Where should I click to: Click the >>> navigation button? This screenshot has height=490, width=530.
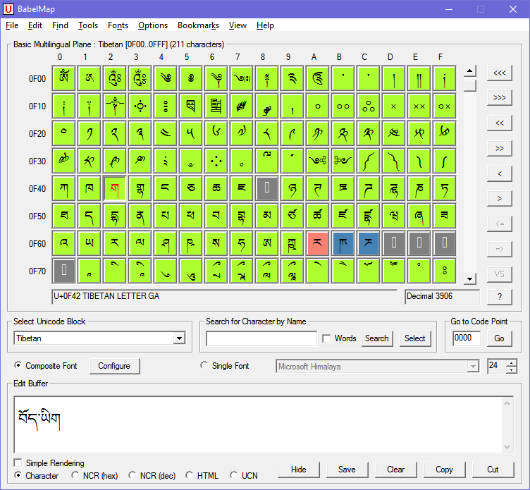[x=499, y=98]
